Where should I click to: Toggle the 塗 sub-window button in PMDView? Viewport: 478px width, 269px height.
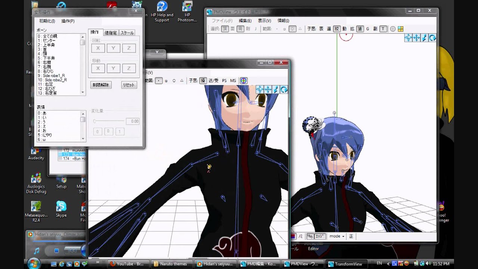pyautogui.click(x=360, y=29)
